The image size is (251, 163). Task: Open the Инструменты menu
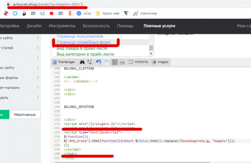click(62, 26)
